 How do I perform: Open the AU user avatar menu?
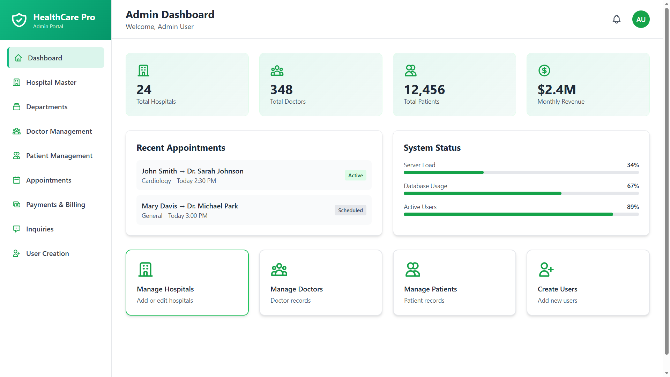coord(641,19)
